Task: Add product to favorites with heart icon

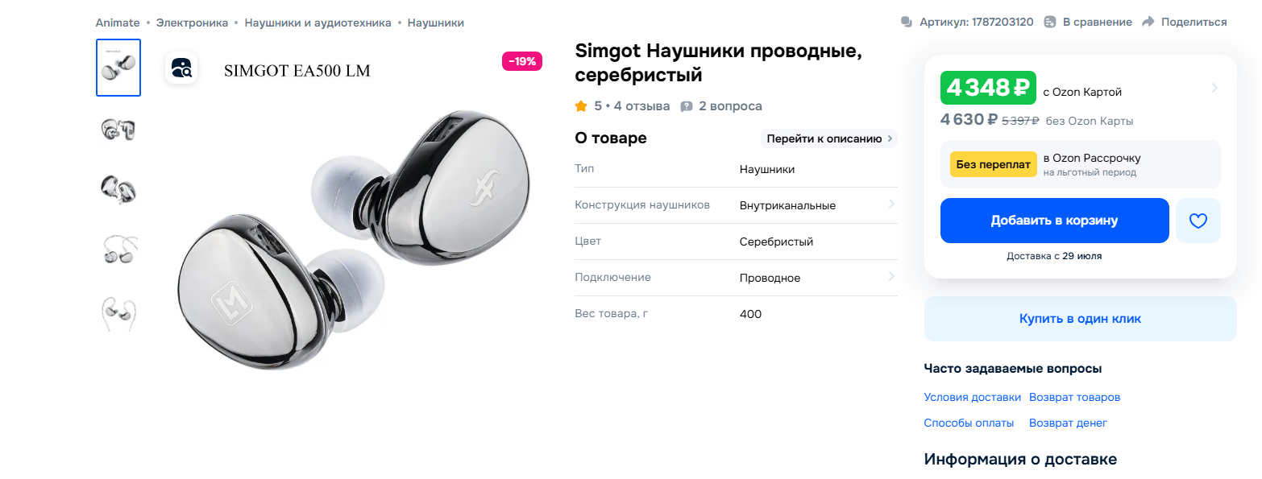Action: 1198,221
